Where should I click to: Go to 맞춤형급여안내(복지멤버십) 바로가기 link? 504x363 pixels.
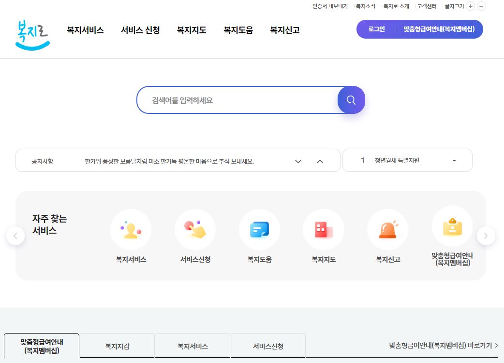[x=443, y=345]
